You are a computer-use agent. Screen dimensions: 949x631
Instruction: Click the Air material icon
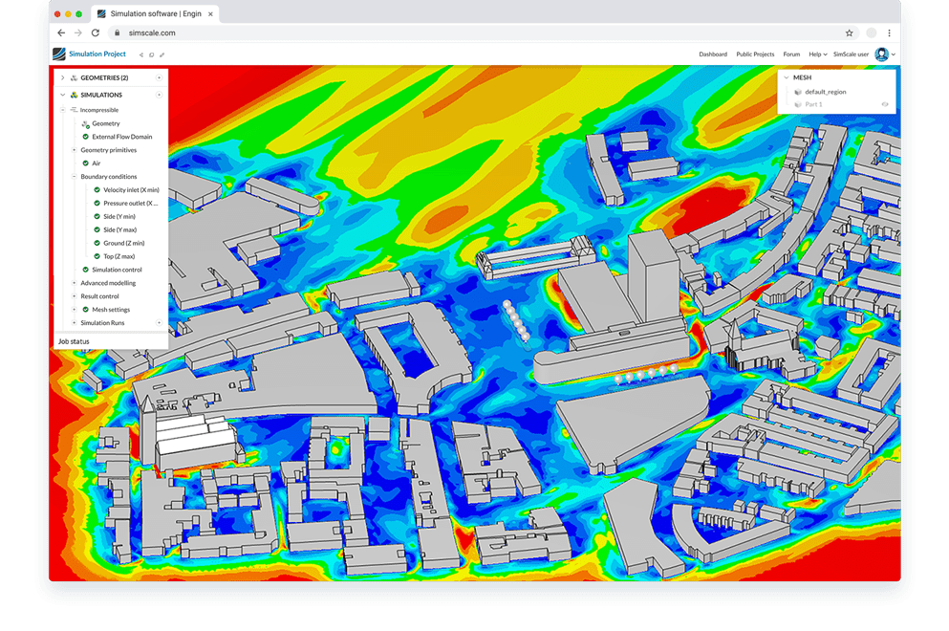[x=84, y=163]
